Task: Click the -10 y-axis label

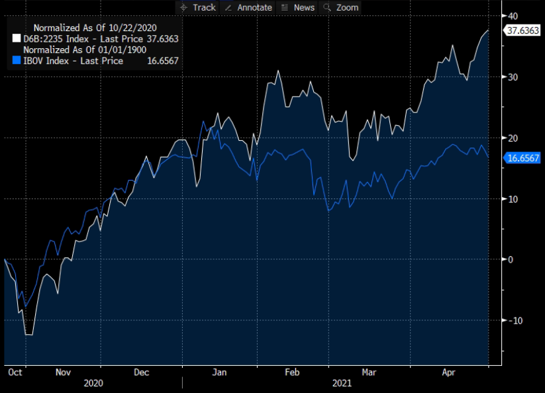Action: pyautogui.click(x=515, y=321)
